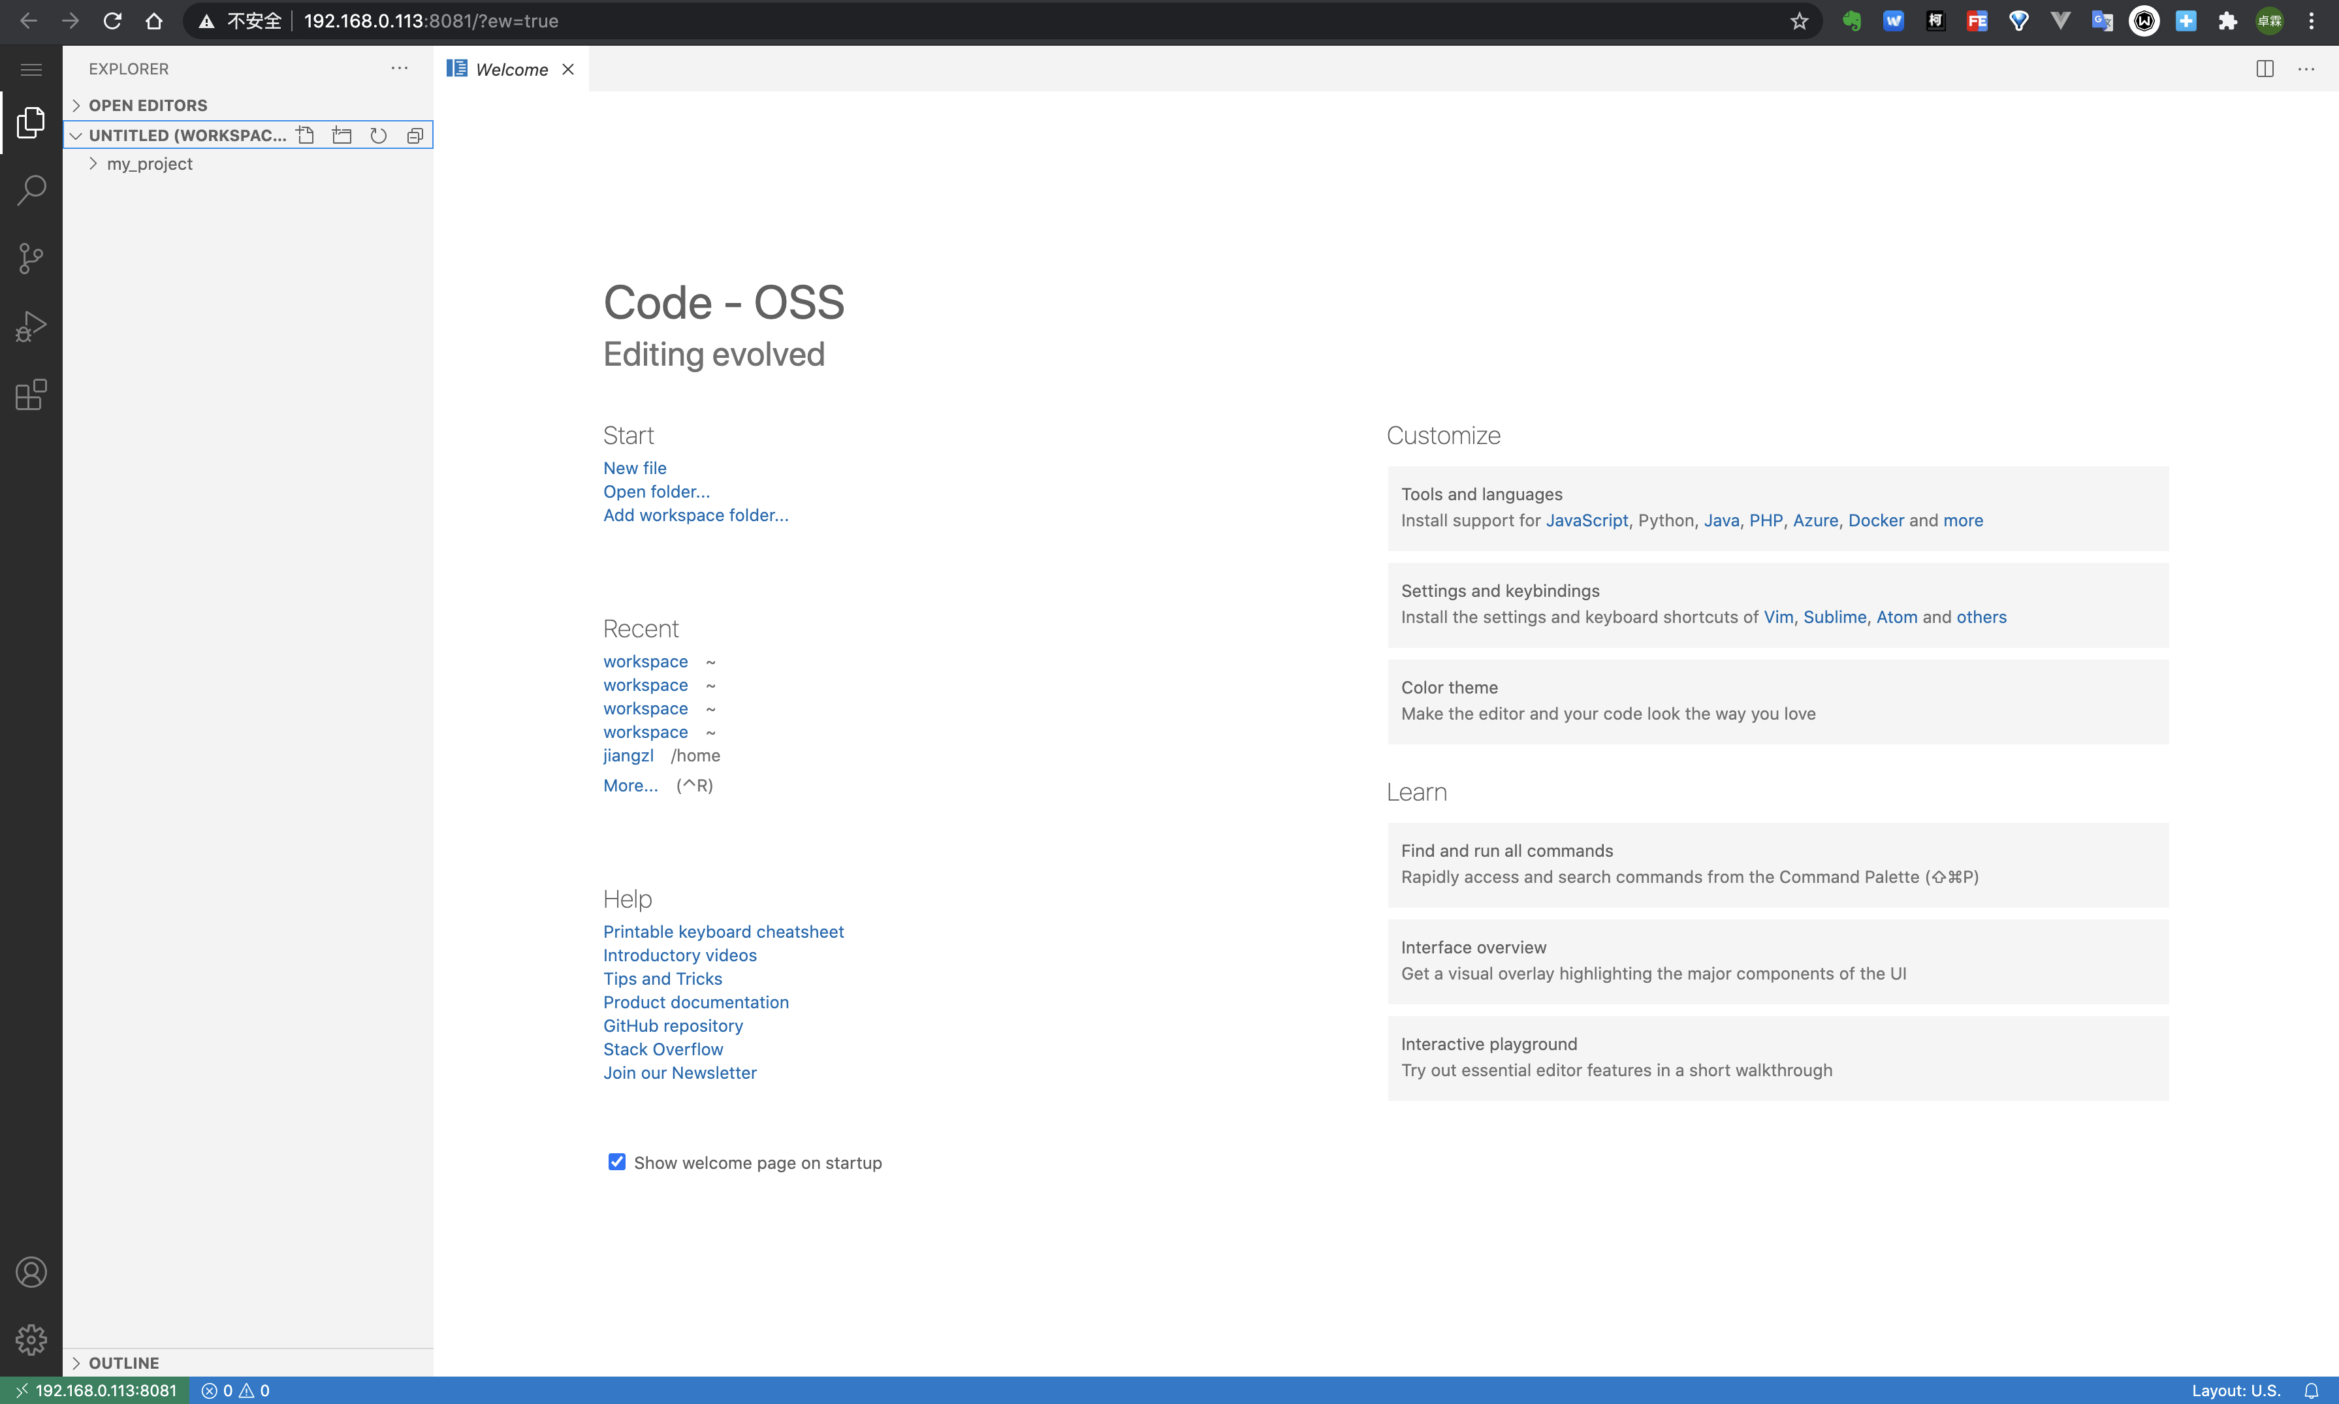
Task: Open notifications bell in status bar
Action: (2312, 1390)
